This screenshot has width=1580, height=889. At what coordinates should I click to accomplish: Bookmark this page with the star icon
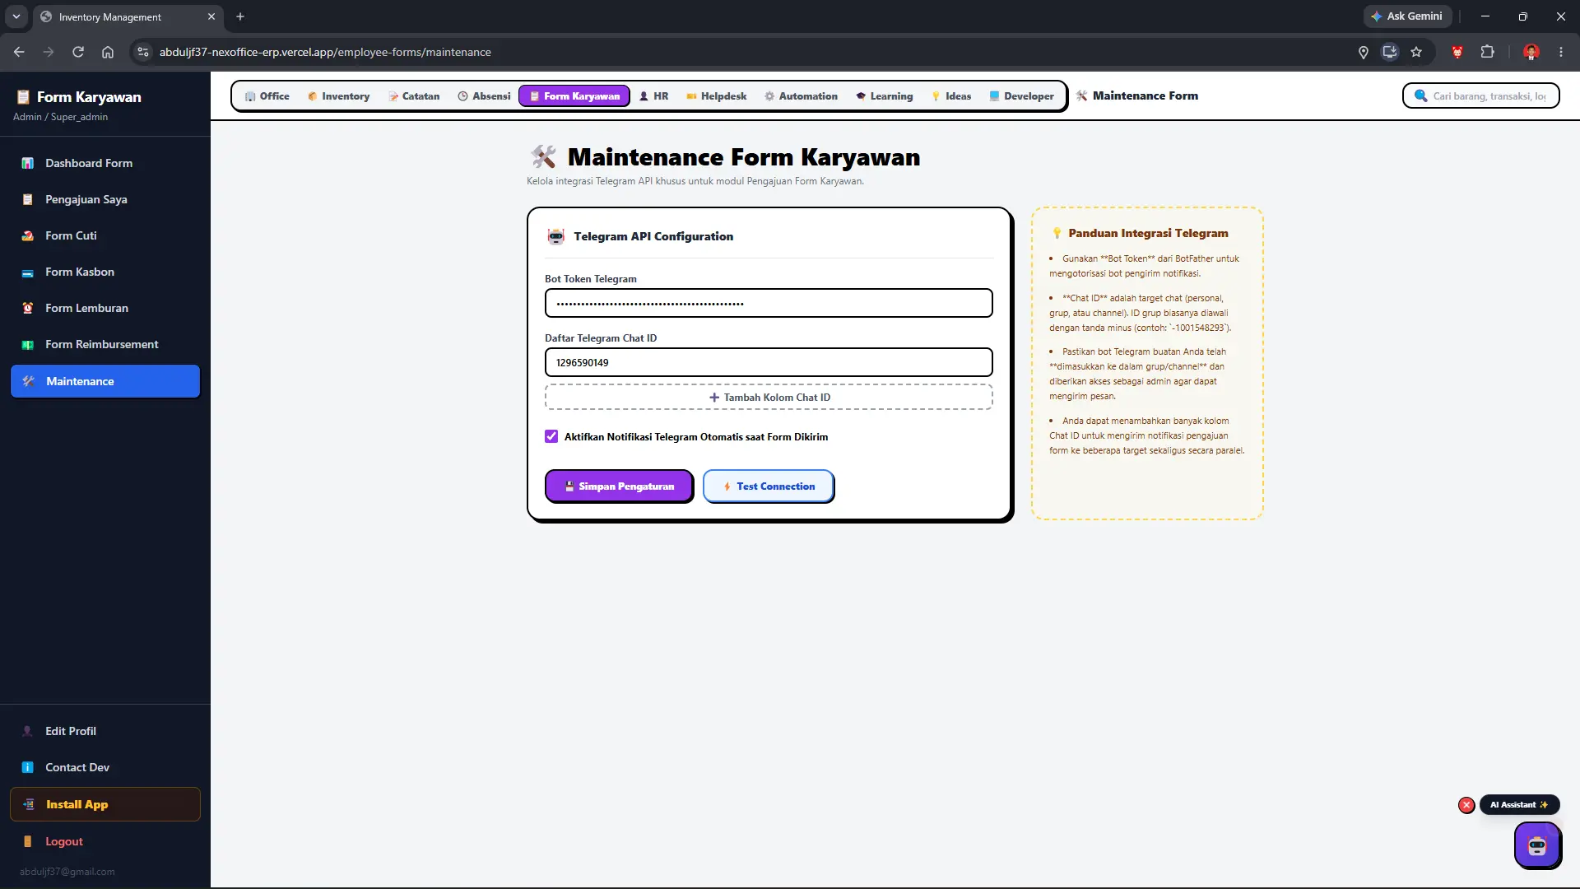click(x=1416, y=52)
